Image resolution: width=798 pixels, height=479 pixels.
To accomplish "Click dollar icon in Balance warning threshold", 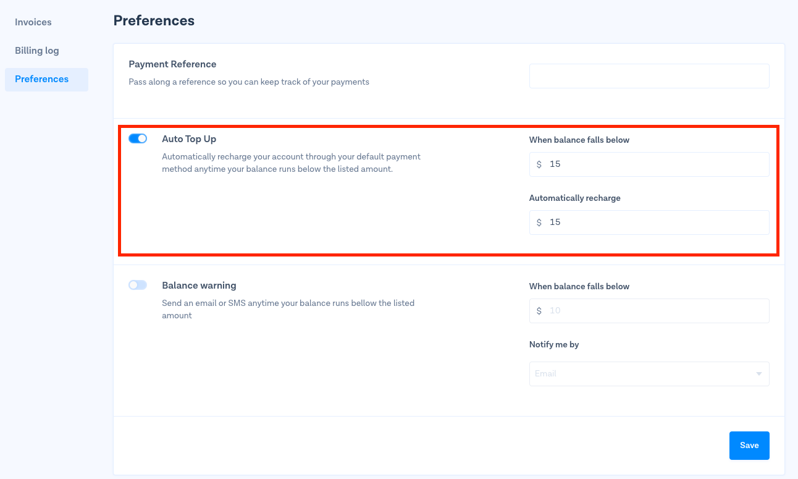I will click(539, 311).
